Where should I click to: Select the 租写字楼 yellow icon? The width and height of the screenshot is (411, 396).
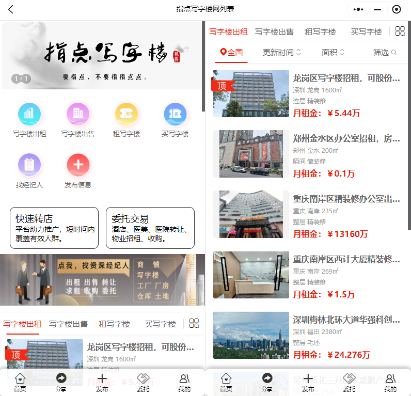point(127,115)
